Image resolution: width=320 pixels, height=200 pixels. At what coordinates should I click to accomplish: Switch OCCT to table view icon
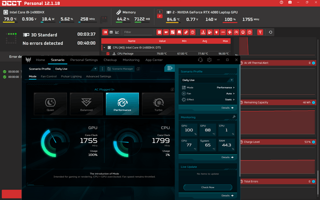pos(111,32)
